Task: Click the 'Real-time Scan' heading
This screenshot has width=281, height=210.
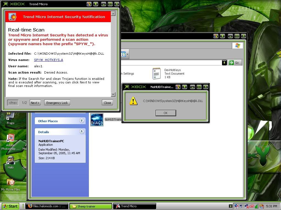Action: click(26, 30)
